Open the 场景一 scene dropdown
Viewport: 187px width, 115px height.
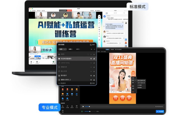coord(63,49)
